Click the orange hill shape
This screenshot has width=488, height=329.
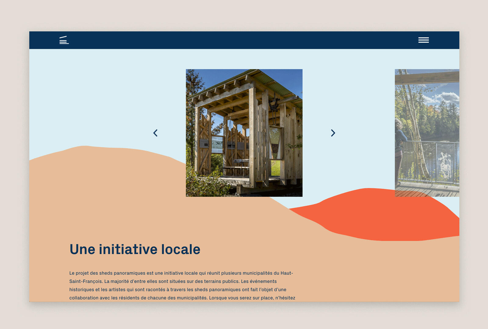click(x=381, y=216)
